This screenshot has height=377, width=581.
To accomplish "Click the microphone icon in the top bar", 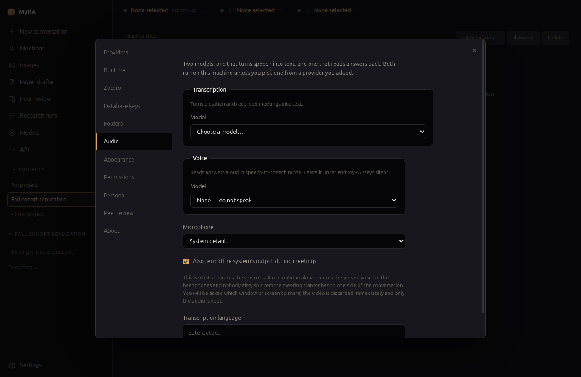I will coord(231,10).
